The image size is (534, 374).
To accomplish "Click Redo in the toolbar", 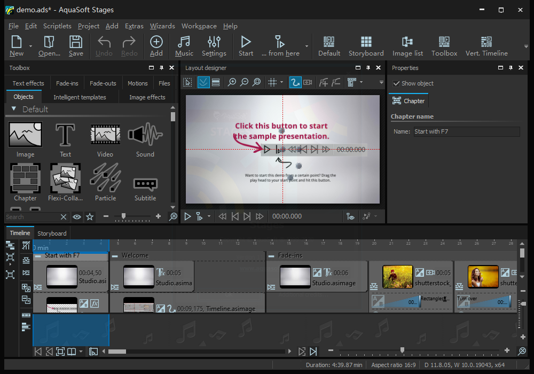I will pyautogui.click(x=129, y=46).
